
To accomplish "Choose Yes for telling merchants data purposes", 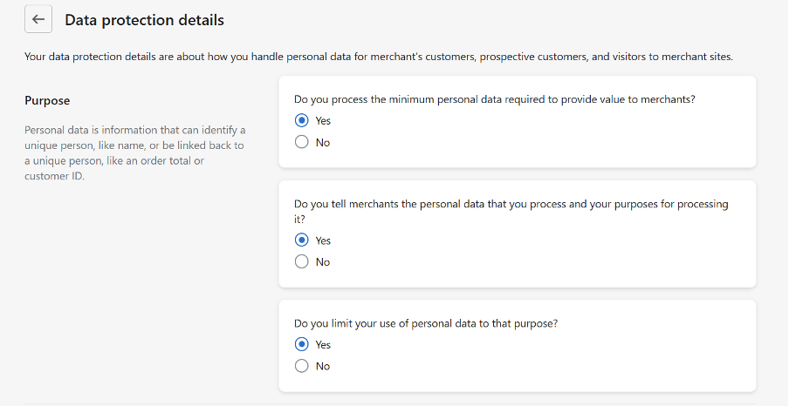I will click(x=302, y=240).
